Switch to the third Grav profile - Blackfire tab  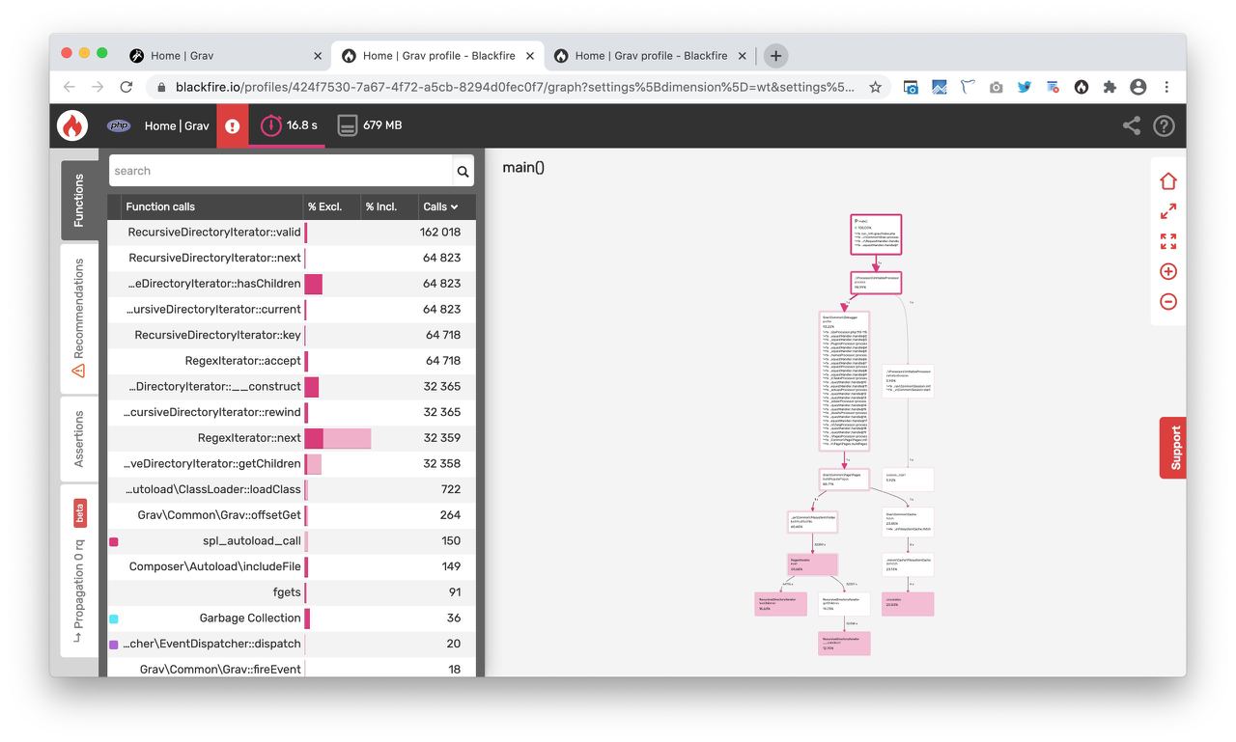(x=652, y=56)
